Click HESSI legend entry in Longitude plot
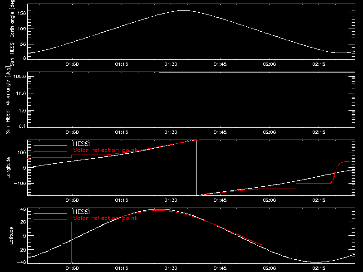The height and width of the screenshot is (272, 363). coord(81,144)
